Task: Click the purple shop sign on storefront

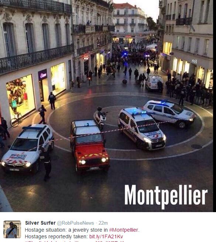Action: 42,75
